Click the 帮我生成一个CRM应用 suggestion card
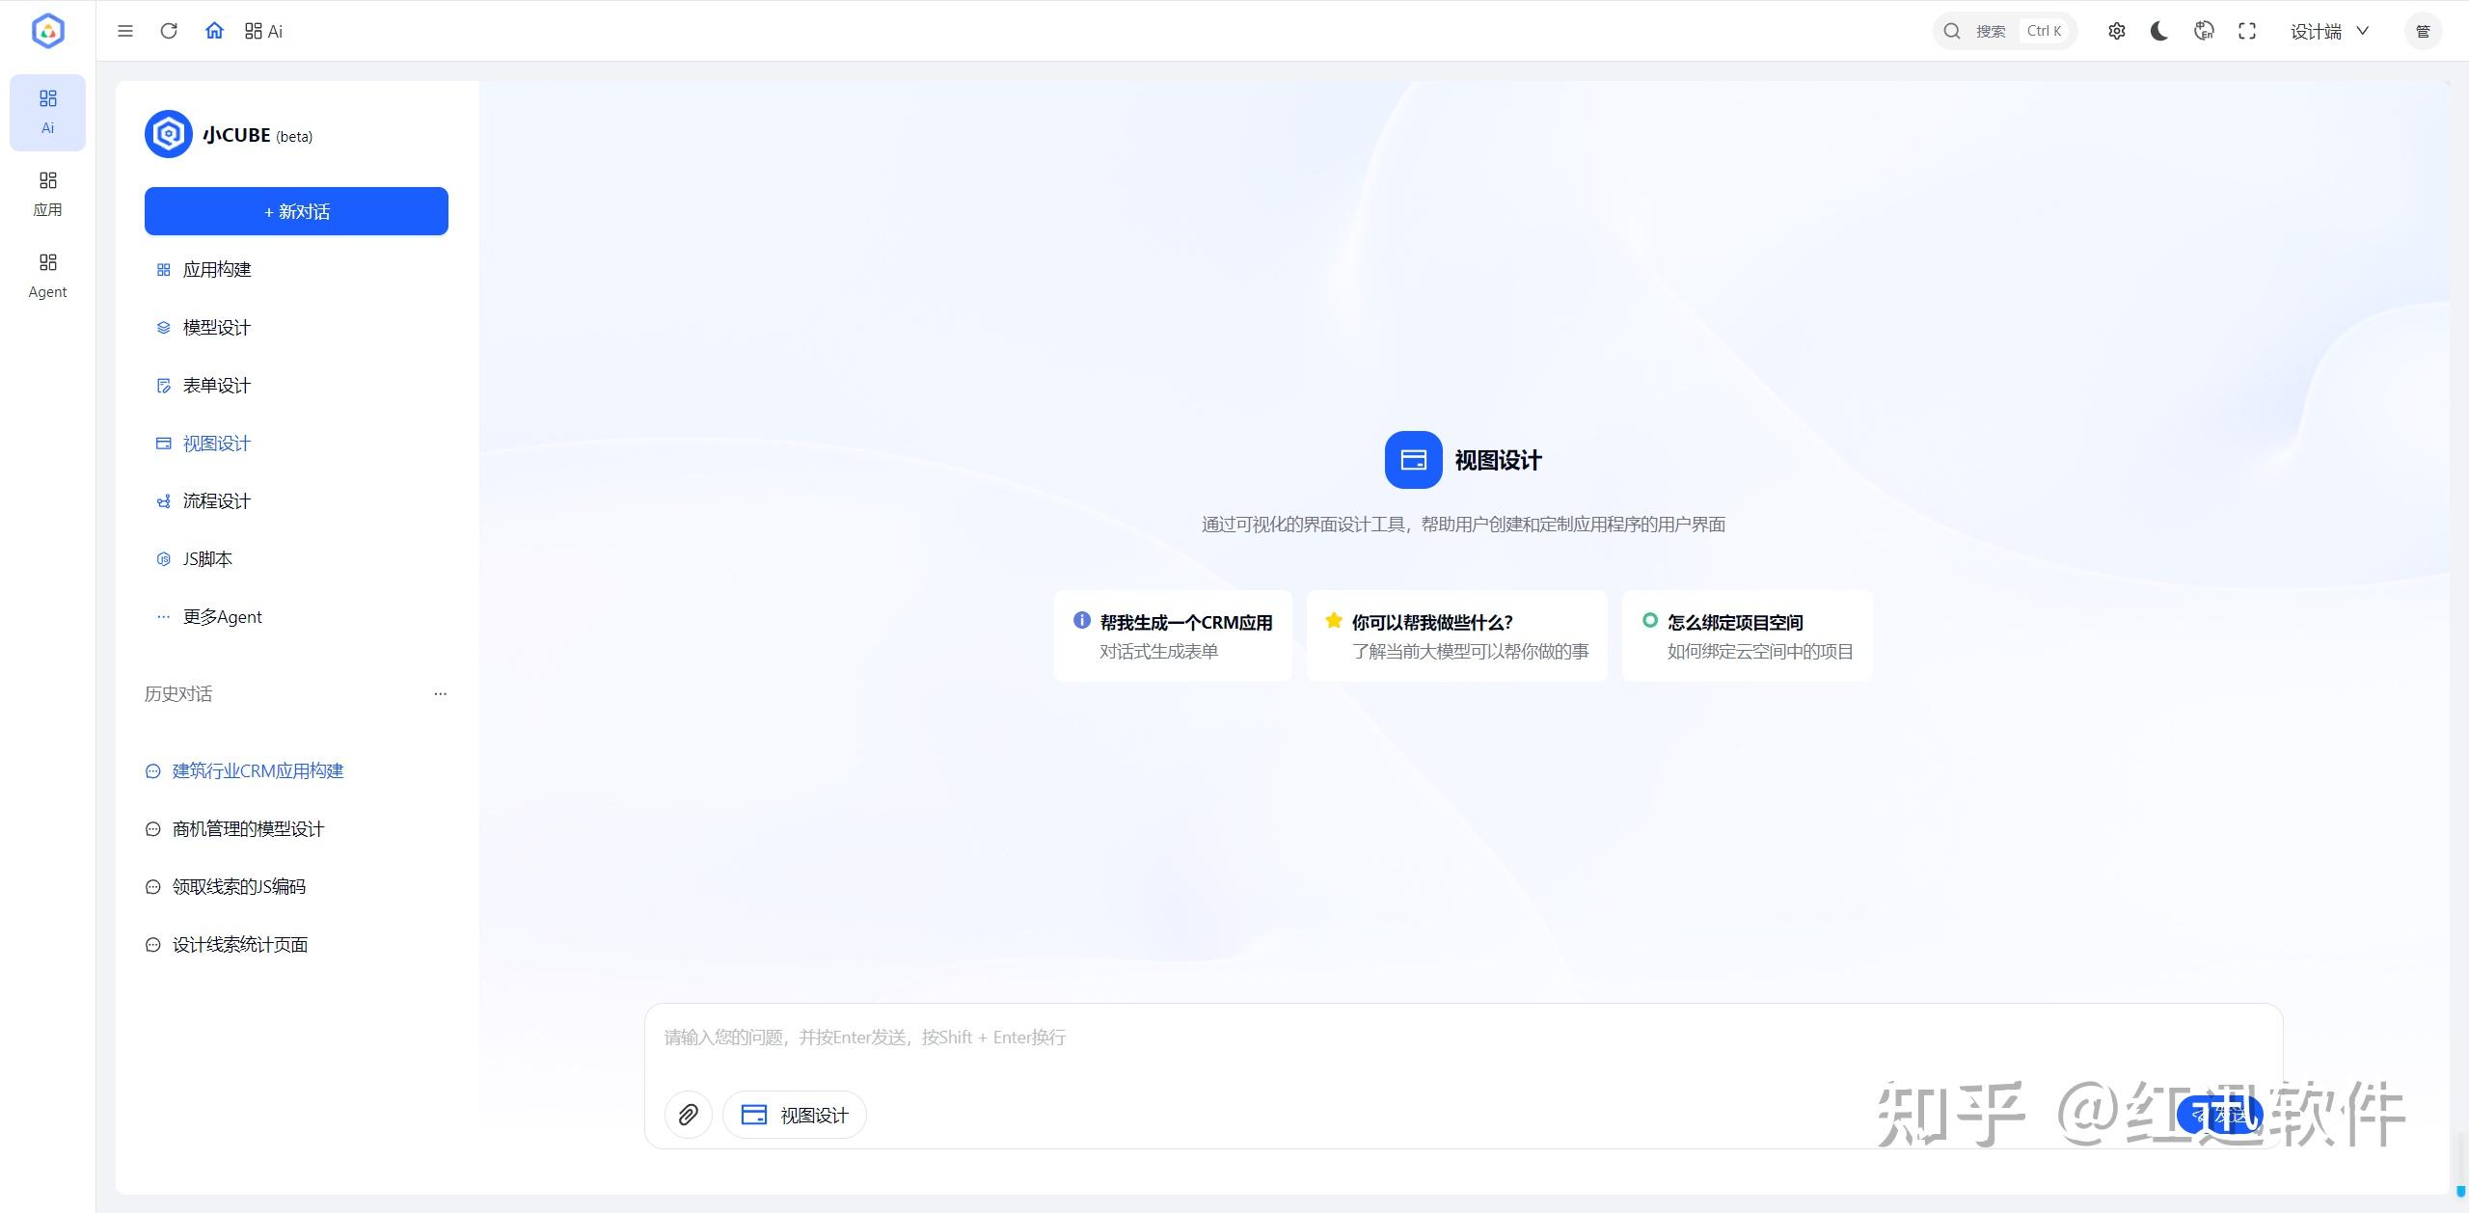 1173,636
